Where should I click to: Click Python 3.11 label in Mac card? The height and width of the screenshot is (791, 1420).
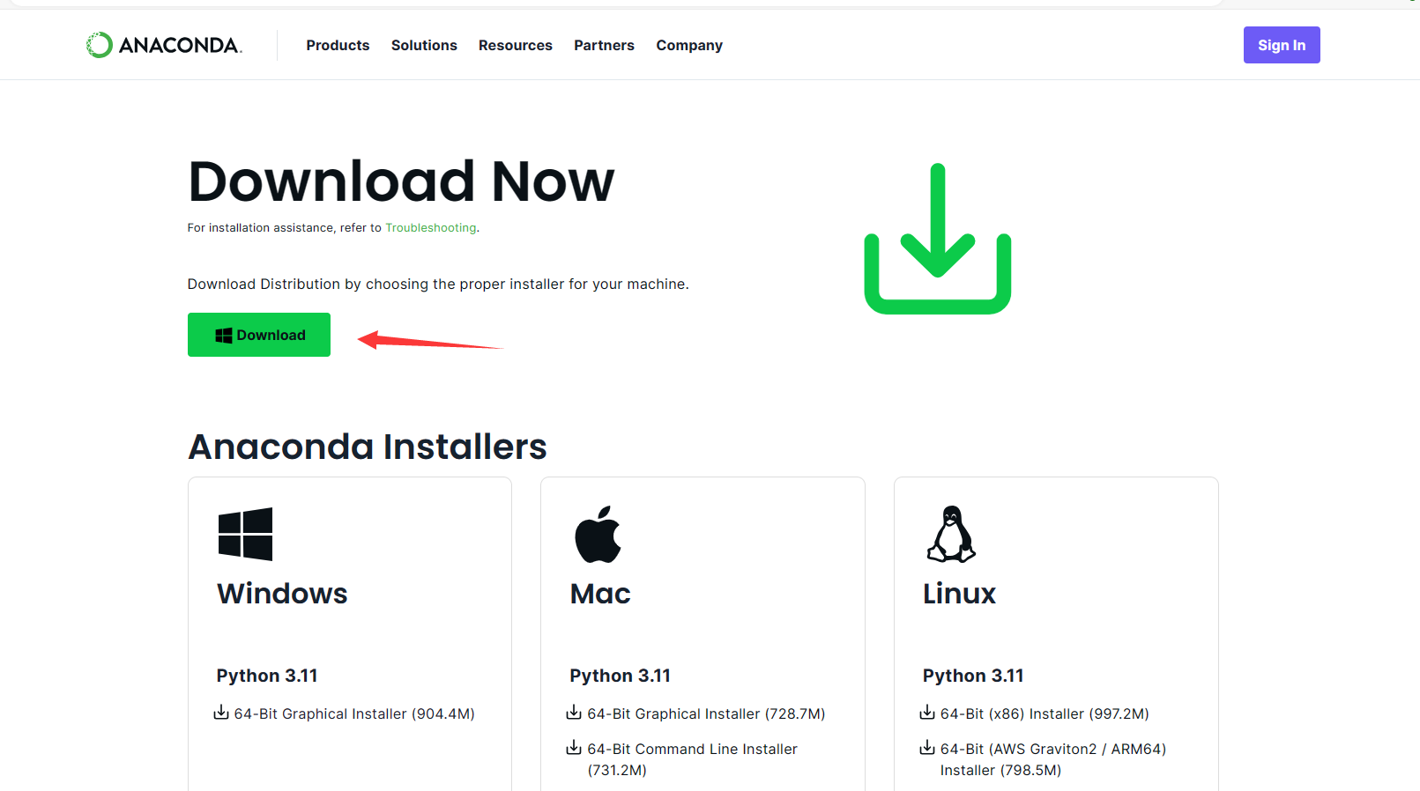pyautogui.click(x=620, y=676)
